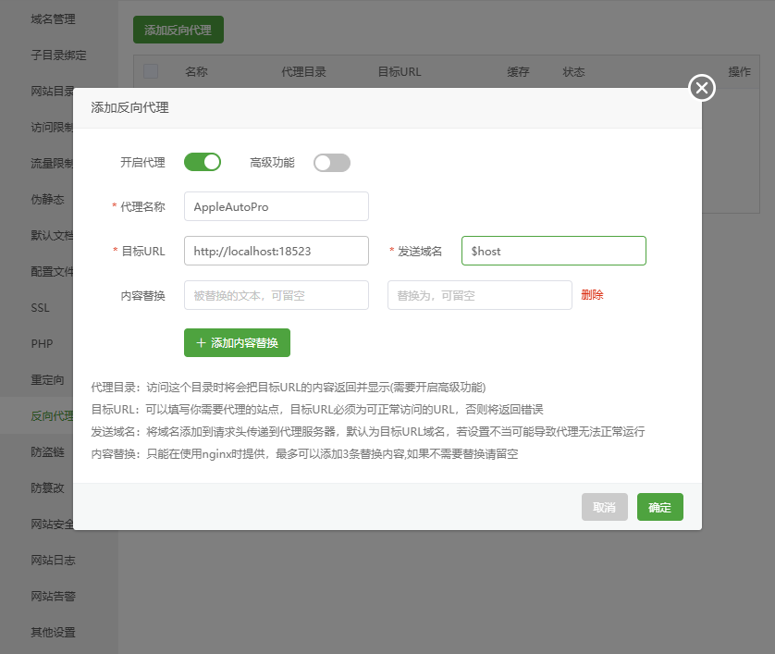The image size is (775, 654).
Task: Open 访问限制 in the sidebar
Action: [52, 128]
